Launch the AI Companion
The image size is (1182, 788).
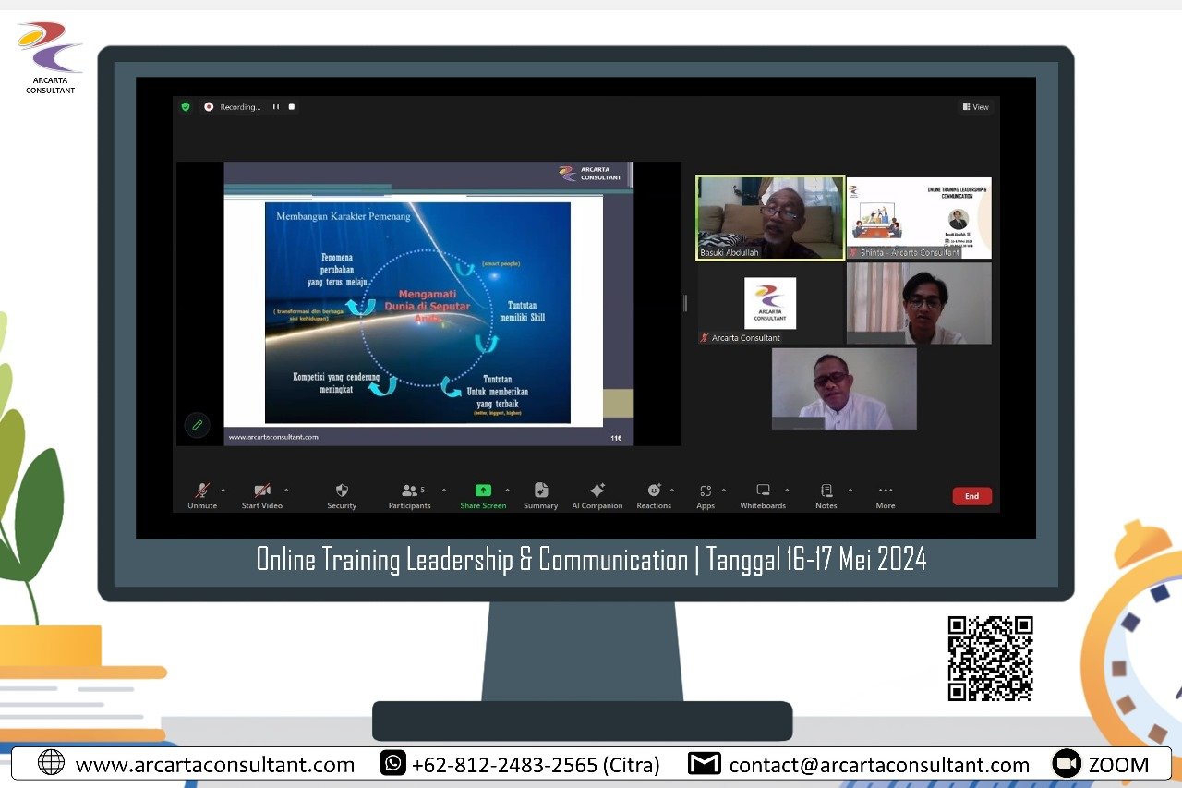pyautogui.click(x=597, y=491)
